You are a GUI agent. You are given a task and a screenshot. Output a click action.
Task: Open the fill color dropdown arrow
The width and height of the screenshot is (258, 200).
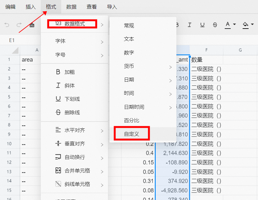(252, 25)
